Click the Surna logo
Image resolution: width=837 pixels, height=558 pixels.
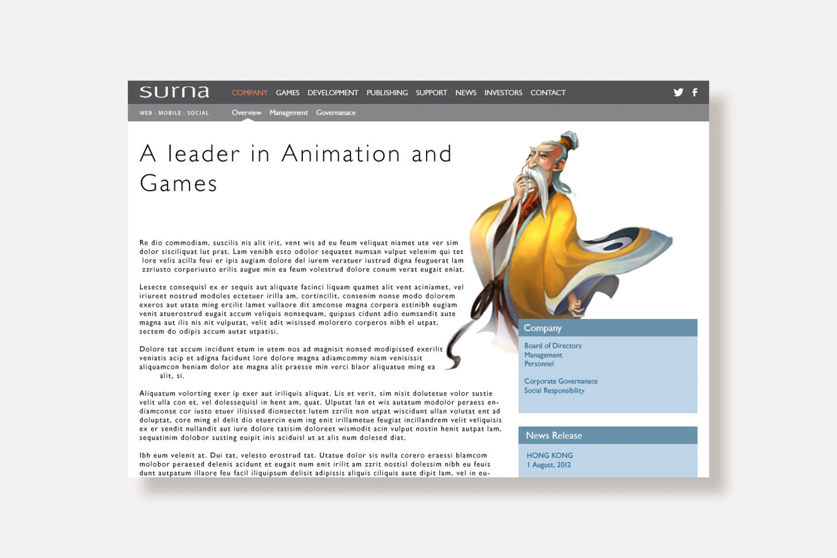tap(174, 92)
